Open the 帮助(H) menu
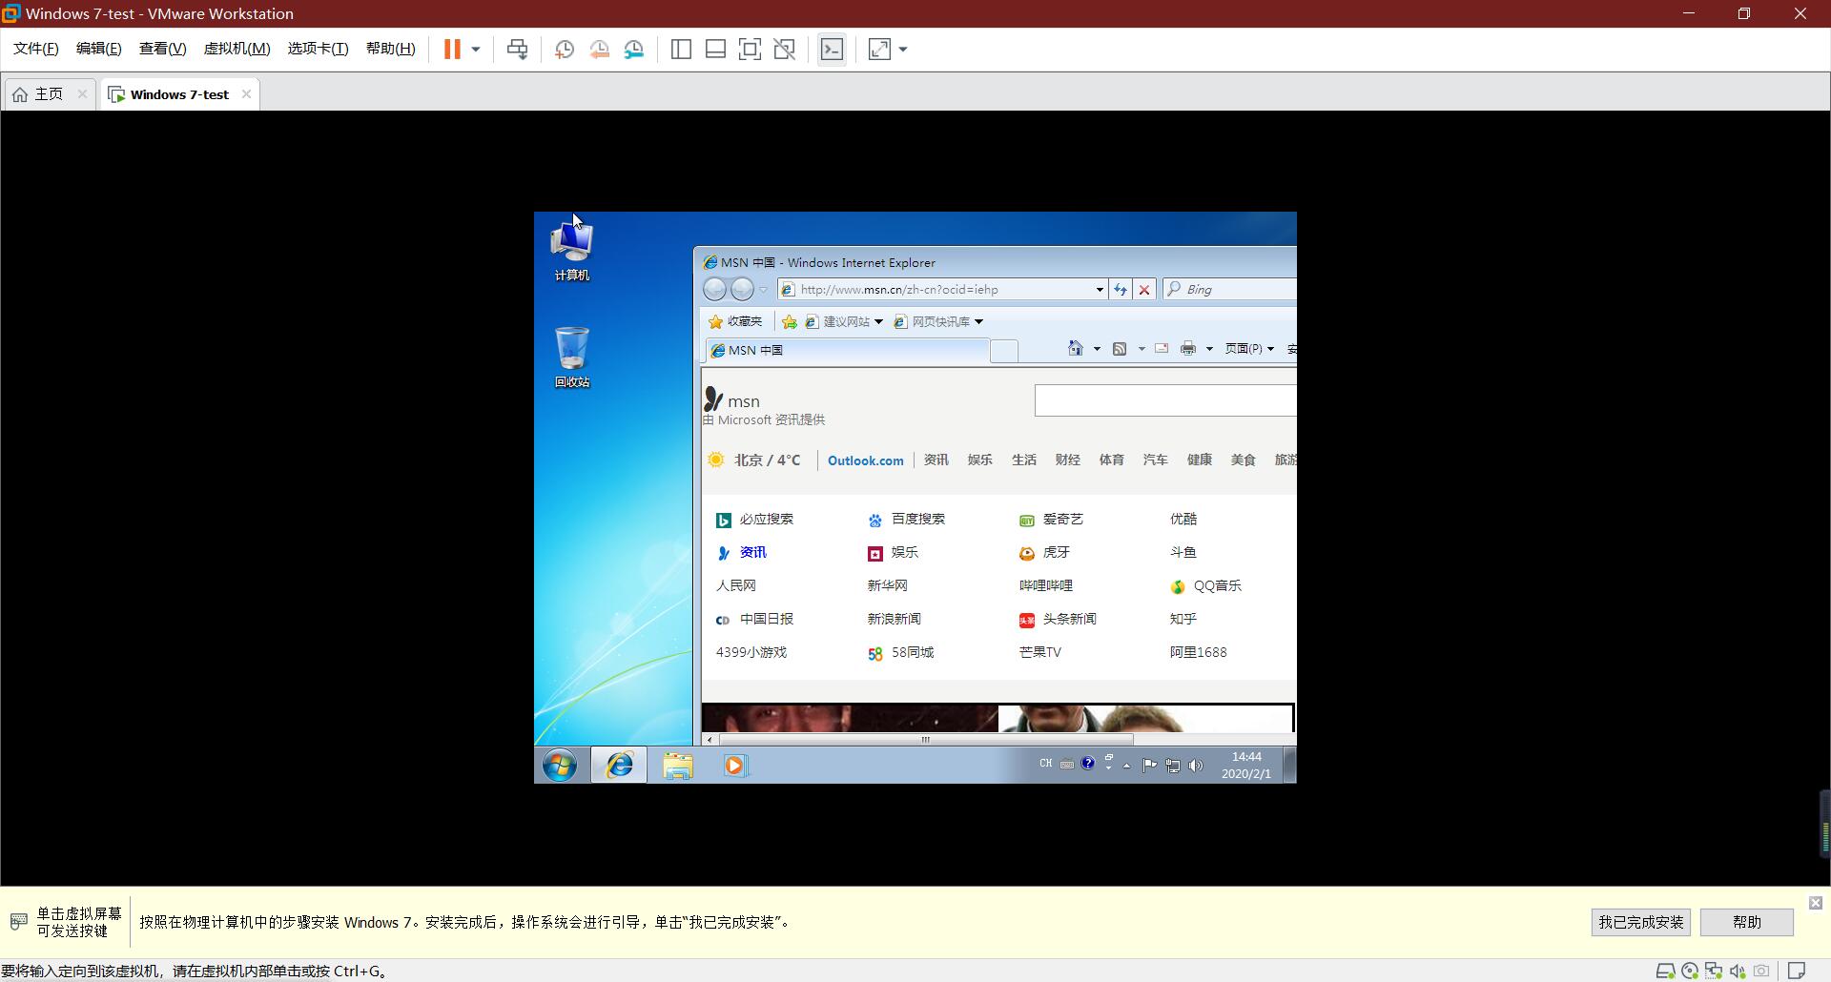Image resolution: width=1831 pixels, height=982 pixels. tap(390, 49)
